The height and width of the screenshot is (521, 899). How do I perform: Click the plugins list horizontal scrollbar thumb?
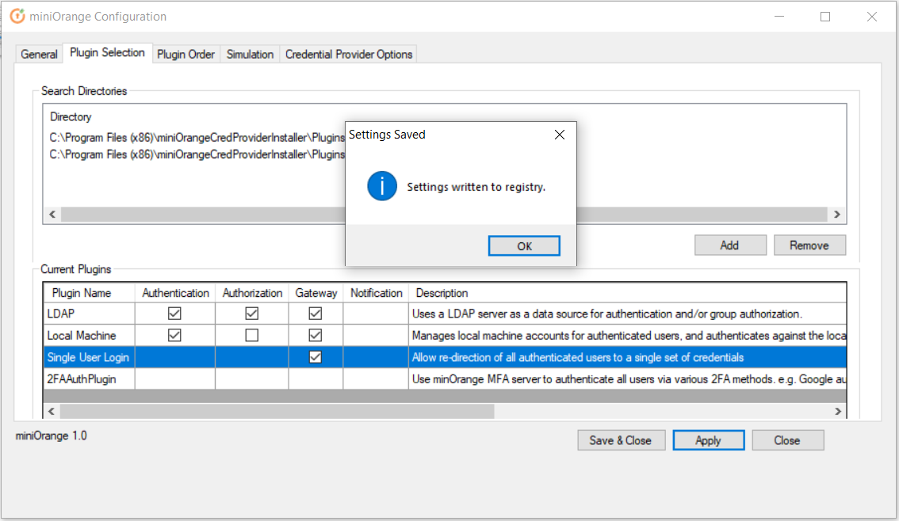pyautogui.click(x=277, y=411)
